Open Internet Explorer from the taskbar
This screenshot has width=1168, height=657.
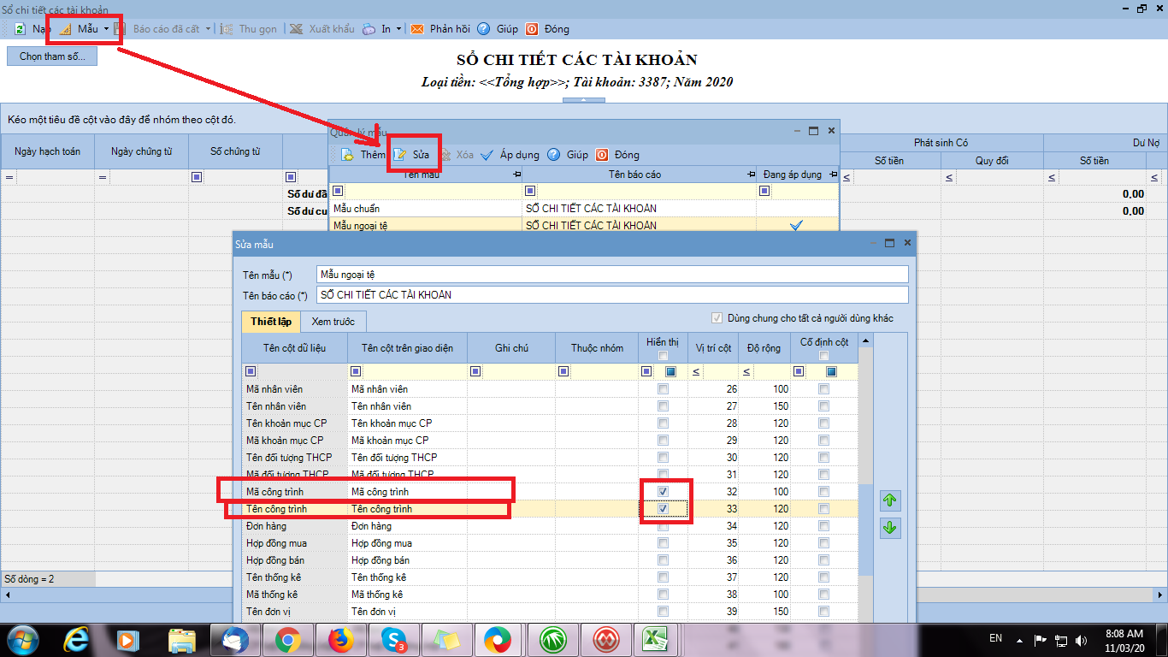78,639
